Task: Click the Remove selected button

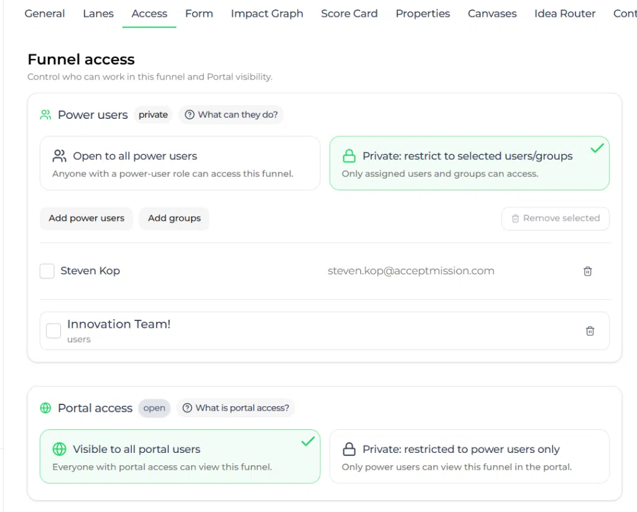Action: (x=556, y=218)
